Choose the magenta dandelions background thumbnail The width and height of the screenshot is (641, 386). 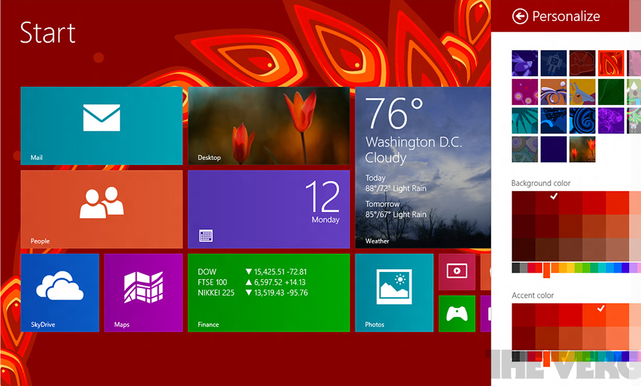pos(525,92)
